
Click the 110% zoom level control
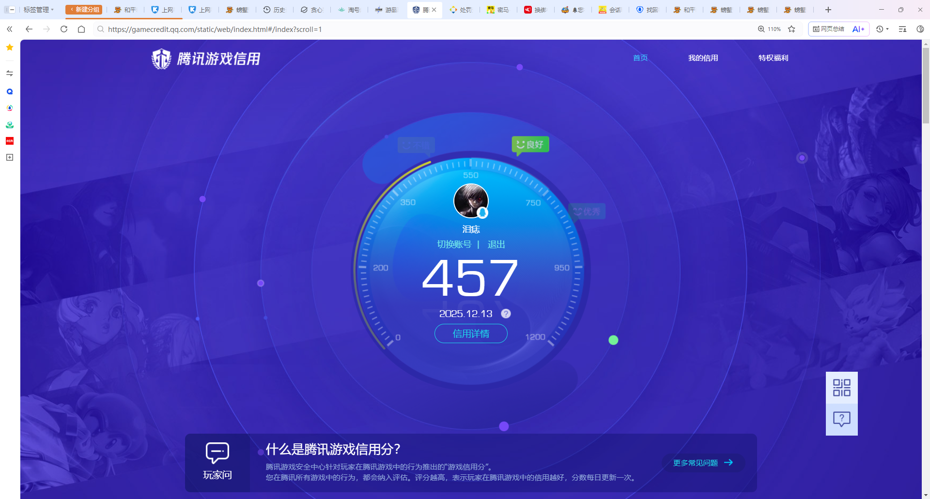(x=769, y=29)
